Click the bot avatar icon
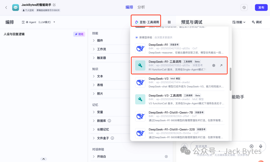270x162 pixels. [x=15, y=7]
